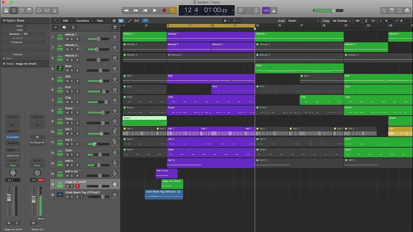Toggle the Inspector info icon

coord(14,10)
